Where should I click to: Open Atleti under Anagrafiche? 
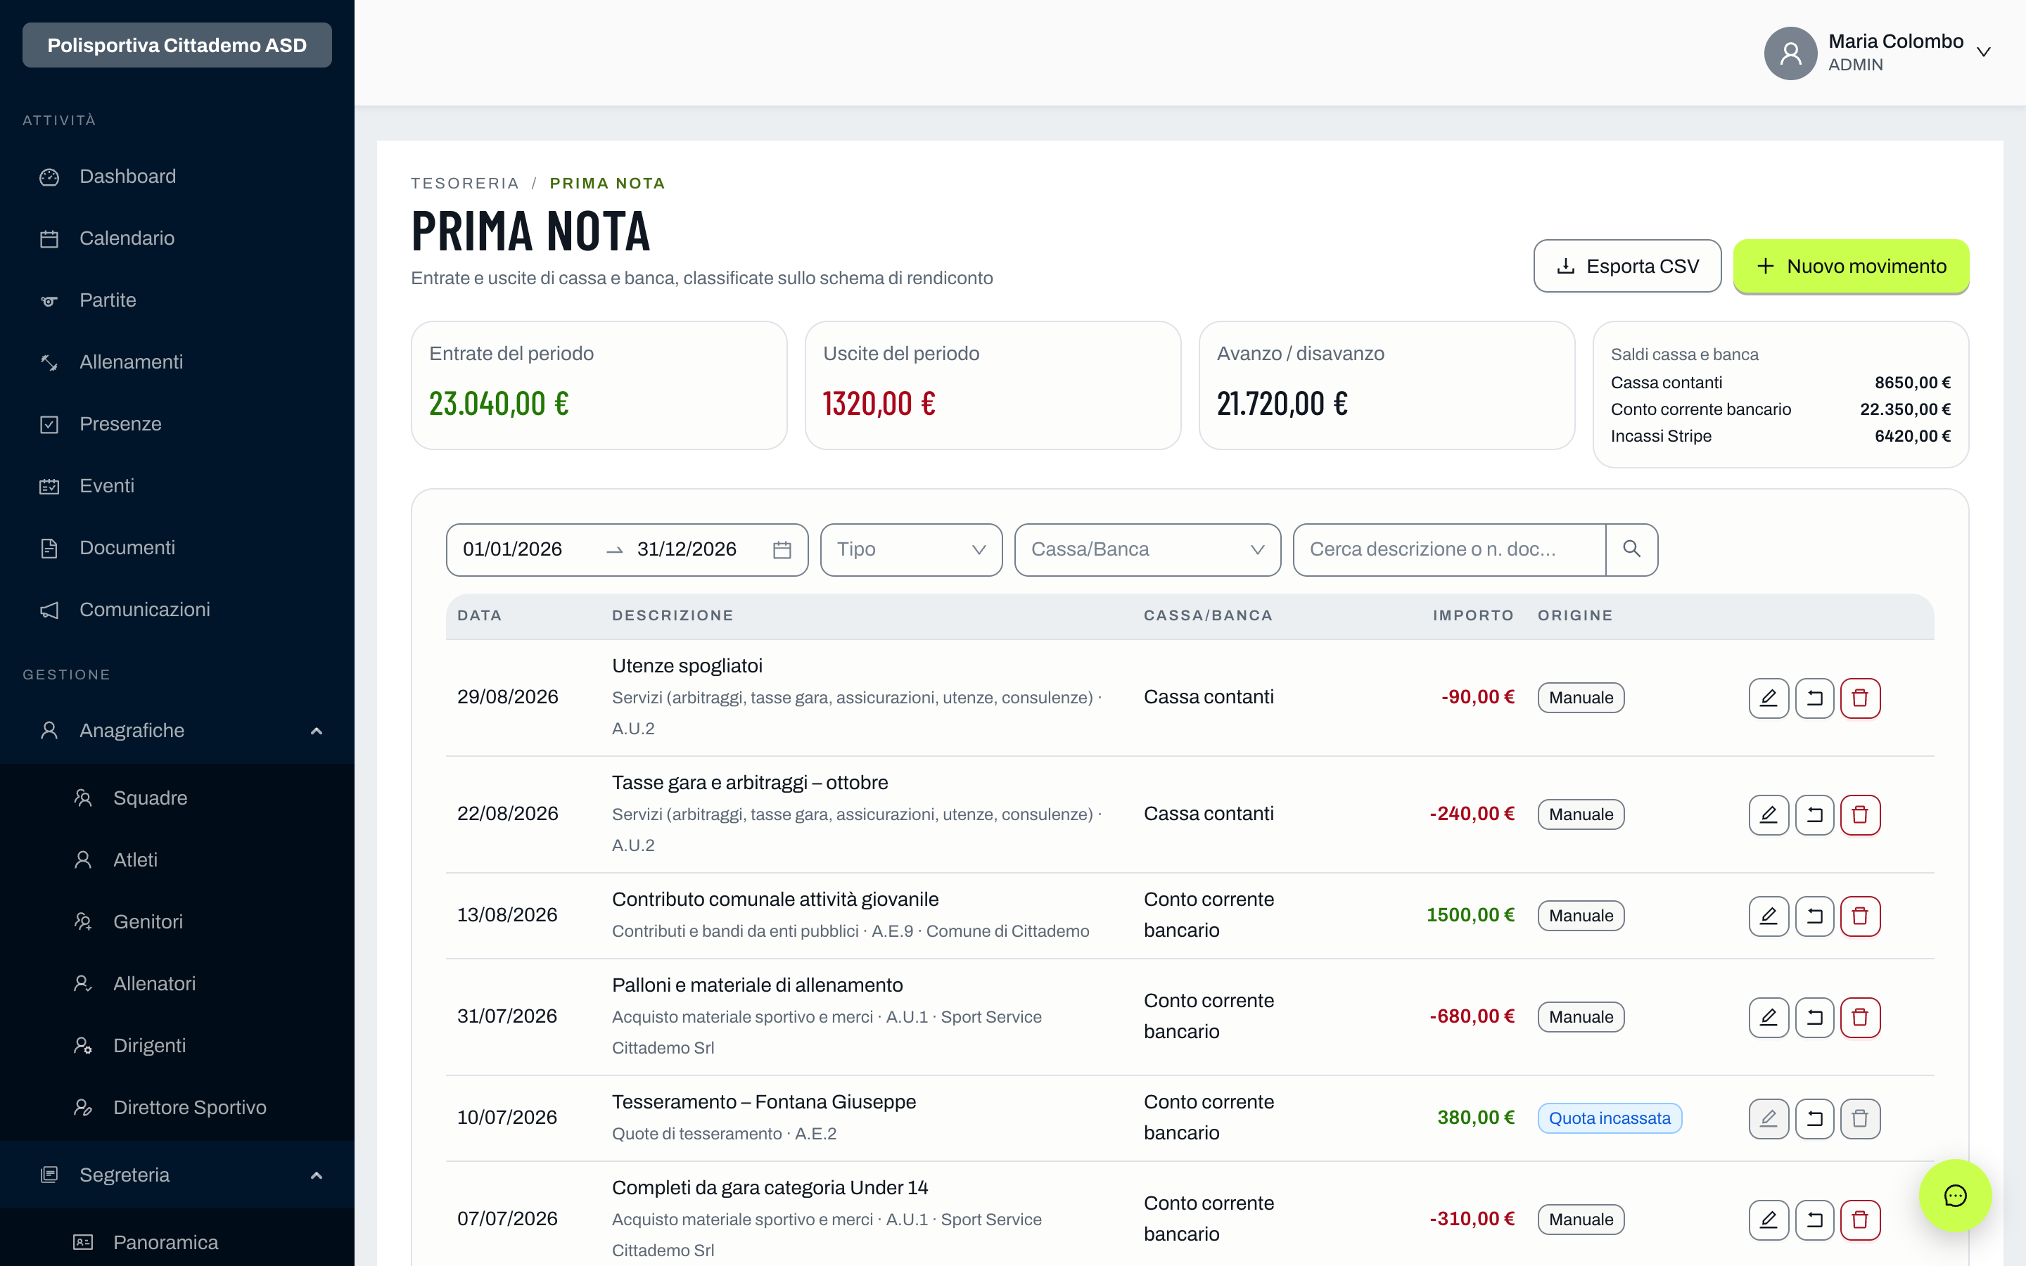177,860
